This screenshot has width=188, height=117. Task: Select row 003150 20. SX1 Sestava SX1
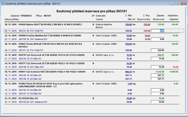click(x=92, y=102)
